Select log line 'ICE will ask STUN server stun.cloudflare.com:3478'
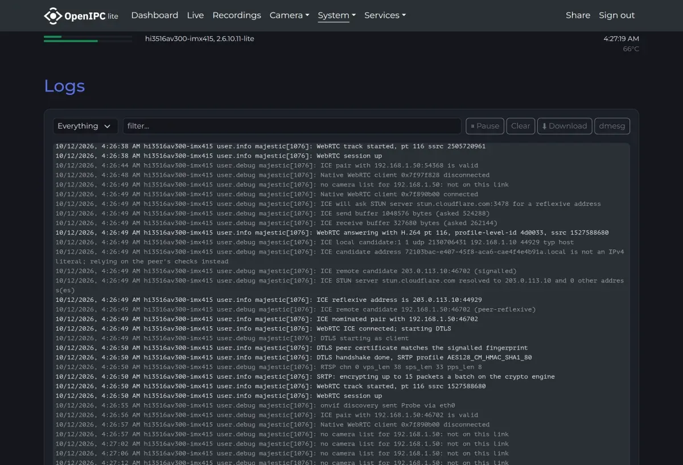 pyautogui.click(x=328, y=204)
